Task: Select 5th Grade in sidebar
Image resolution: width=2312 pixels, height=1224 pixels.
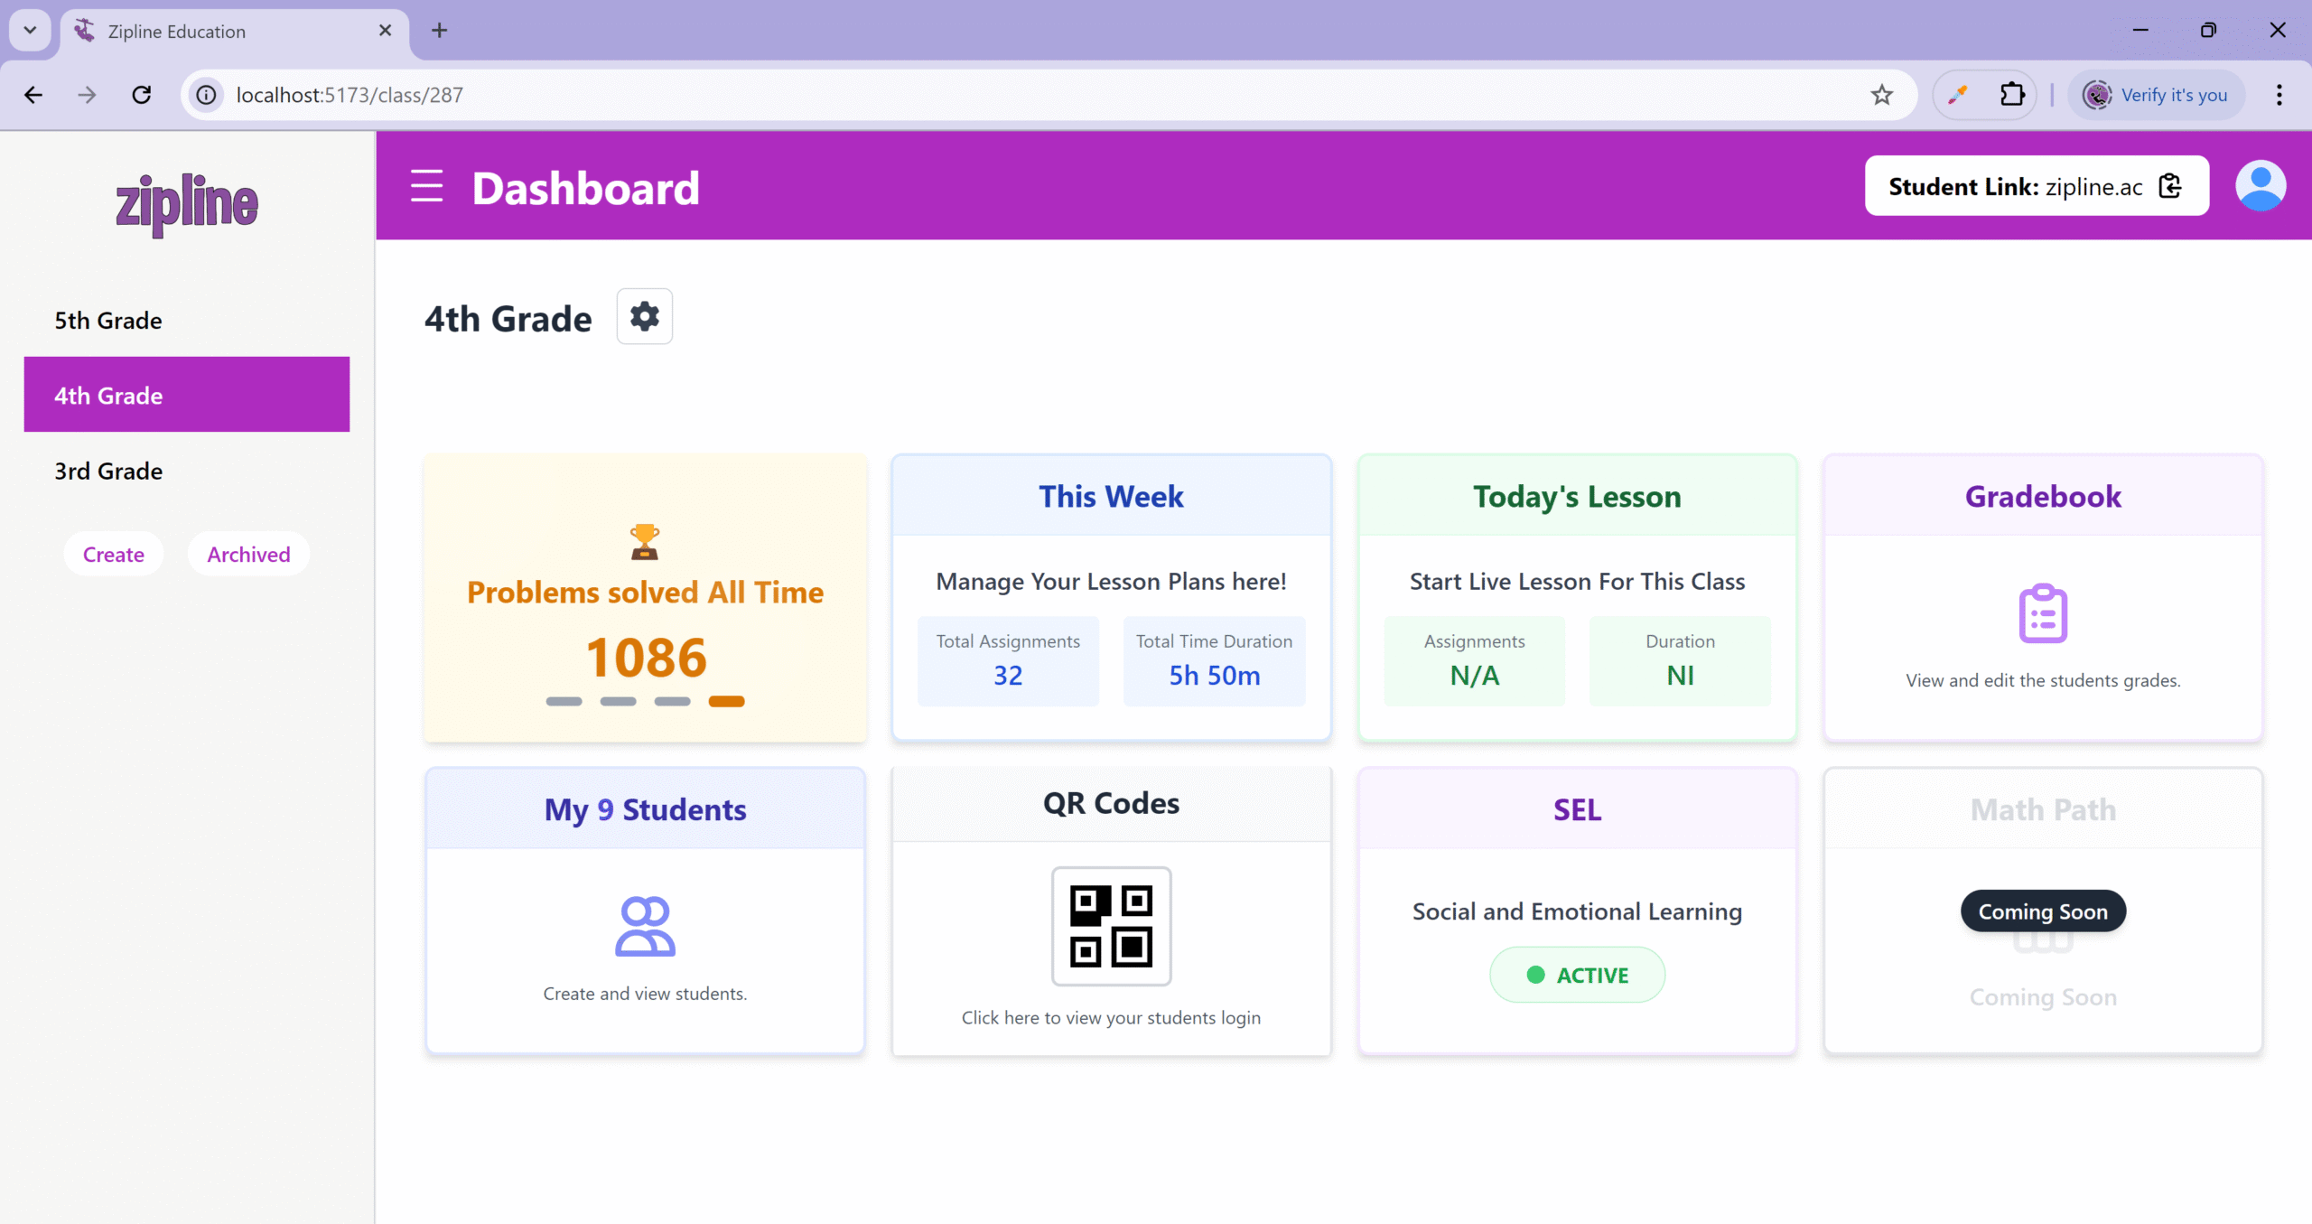Action: pyautogui.click(x=108, y=321)
